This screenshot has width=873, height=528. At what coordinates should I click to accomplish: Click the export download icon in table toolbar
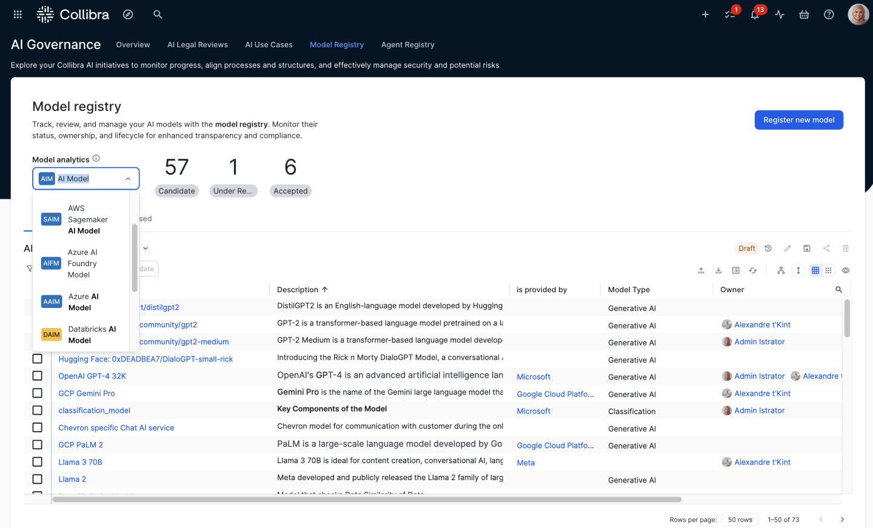point(718,270)
